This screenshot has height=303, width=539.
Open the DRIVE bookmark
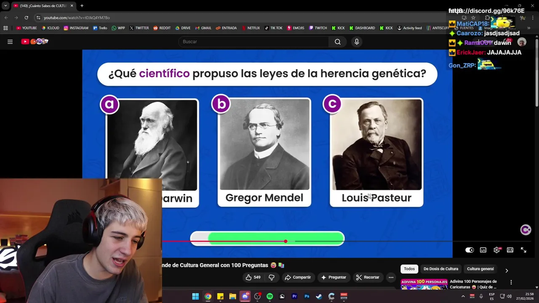pos(183,28)
